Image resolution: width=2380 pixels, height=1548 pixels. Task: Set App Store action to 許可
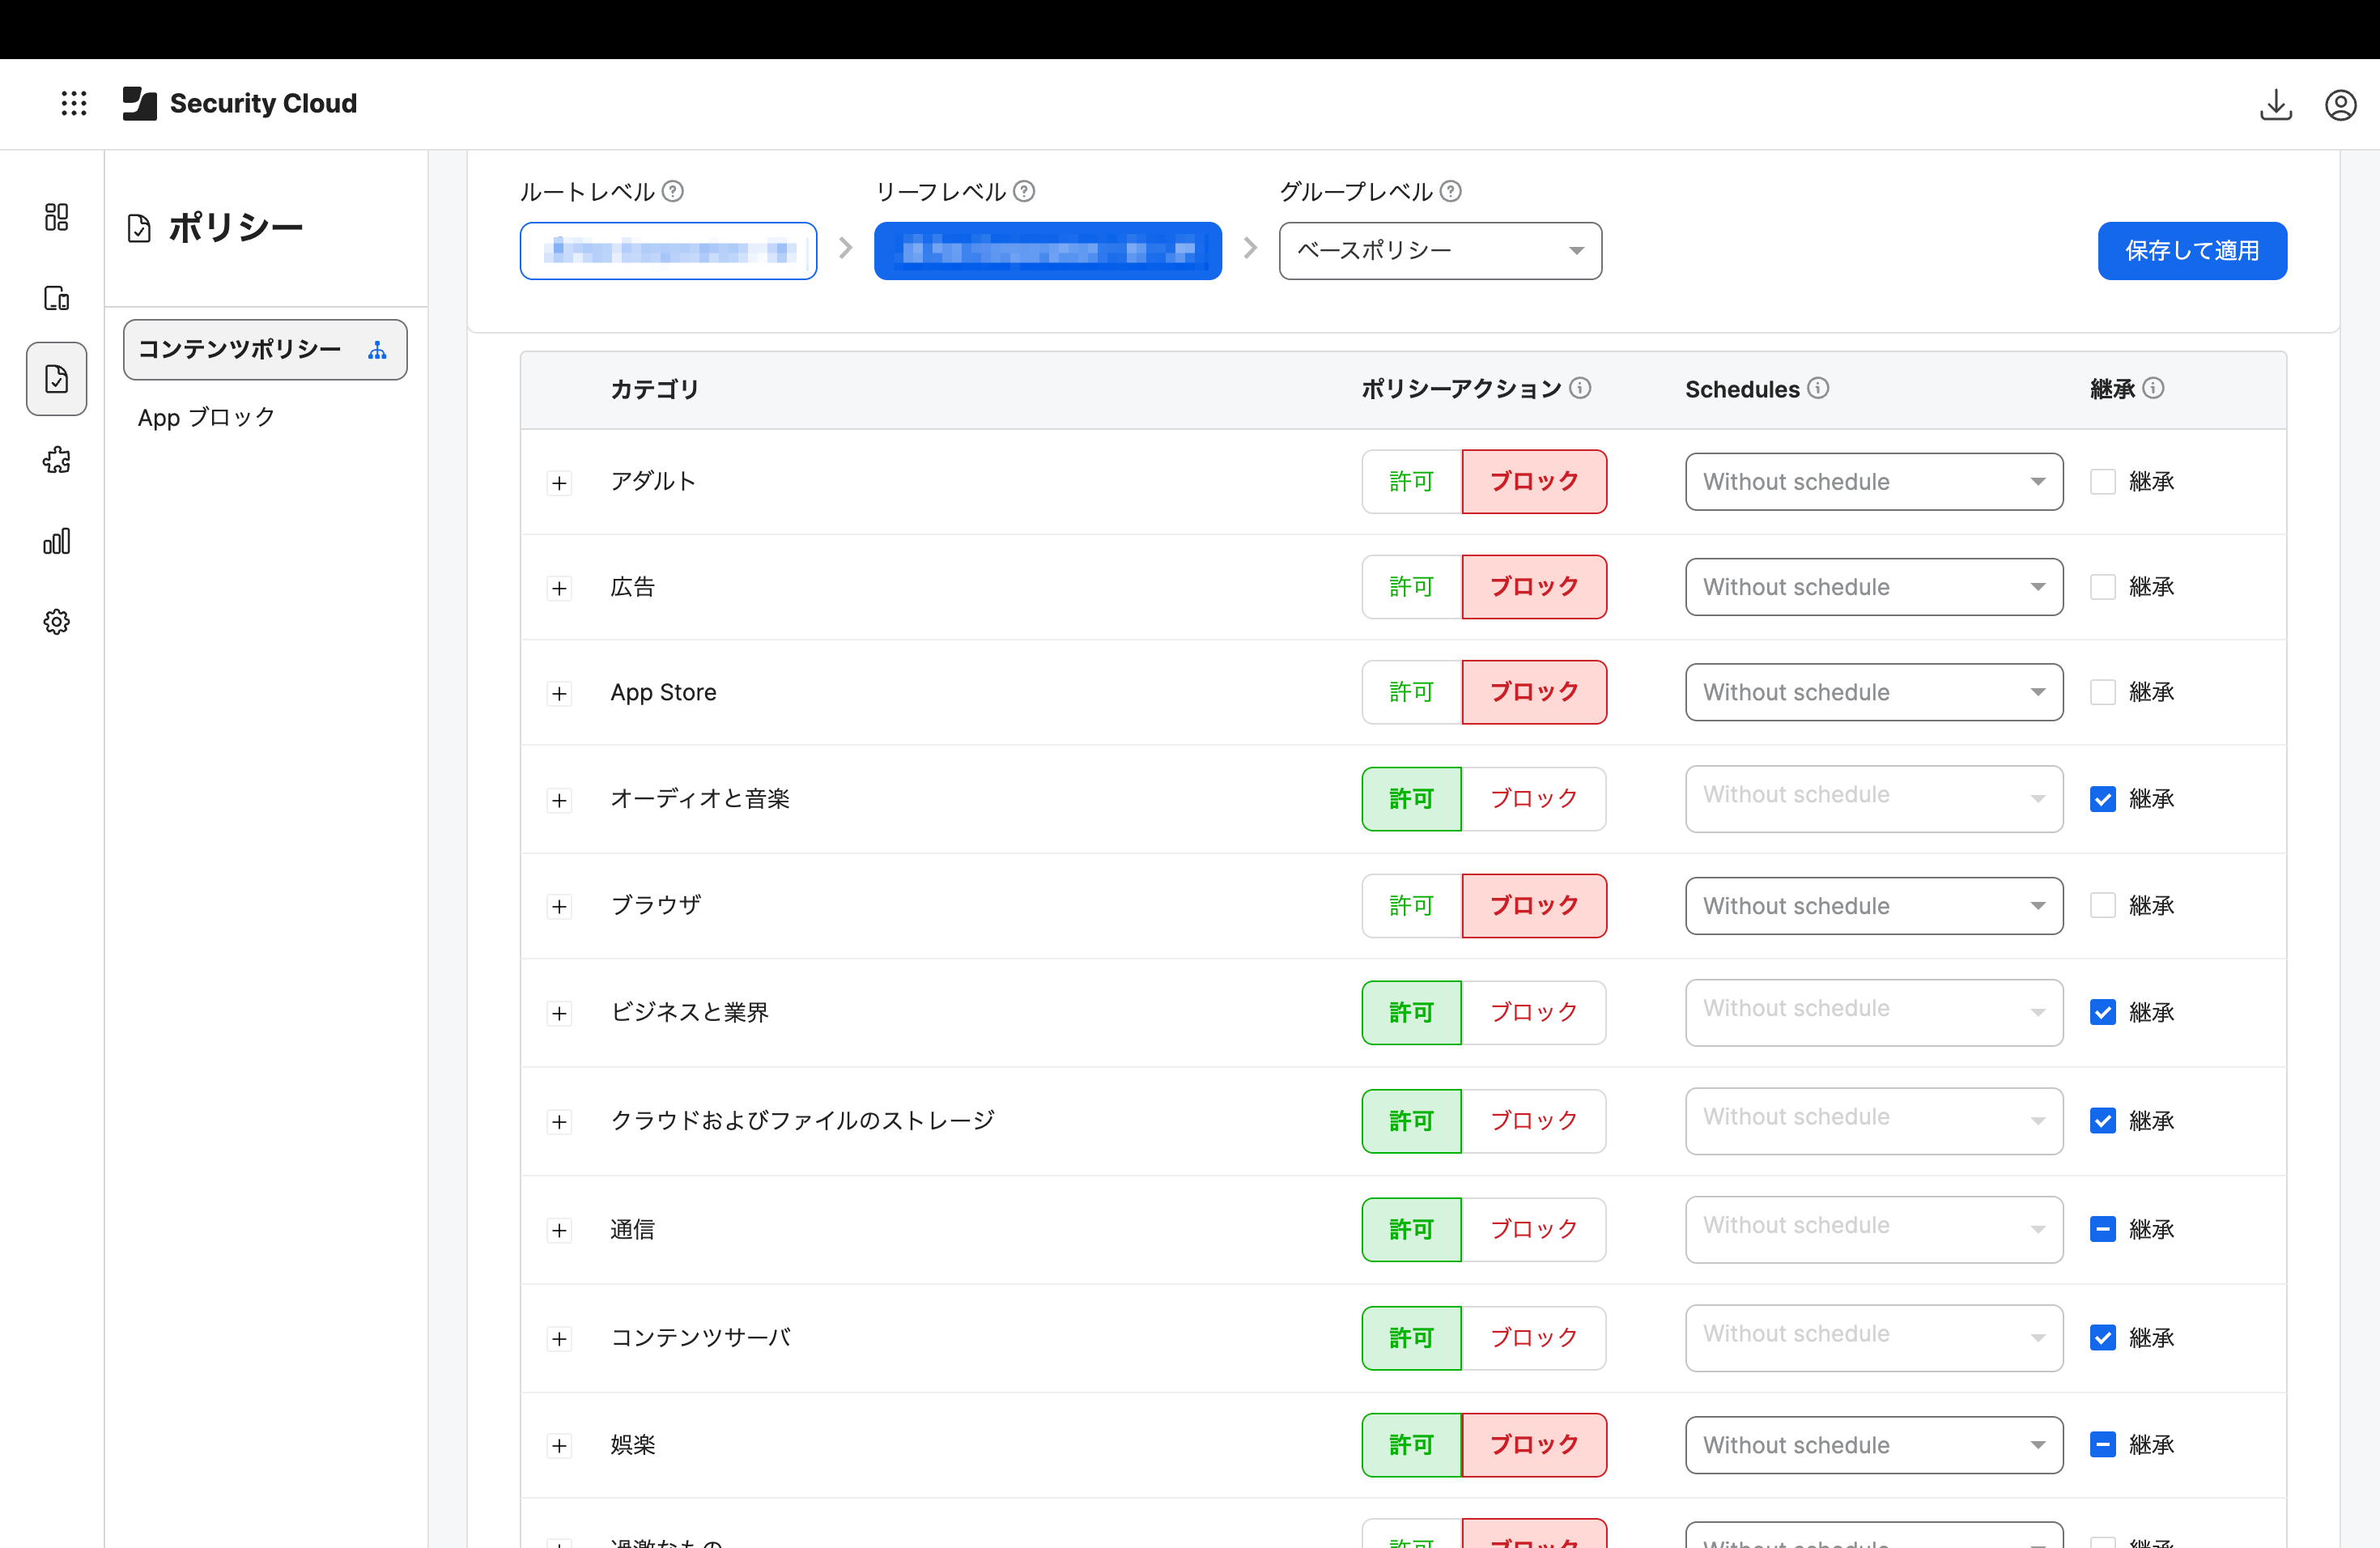(1411, 692)
